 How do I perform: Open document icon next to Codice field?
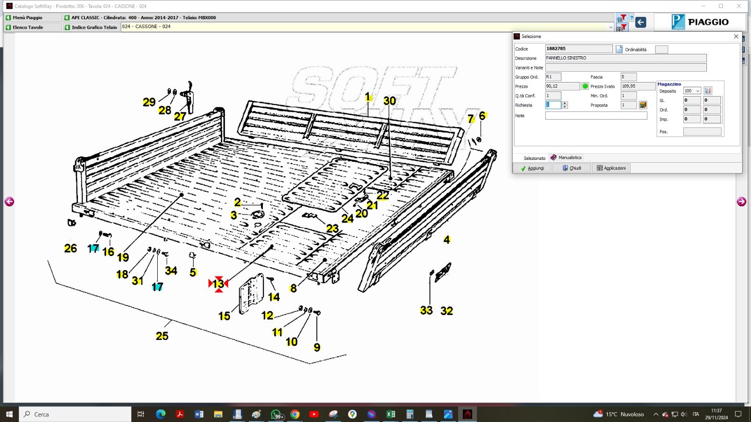click(619, 49)
